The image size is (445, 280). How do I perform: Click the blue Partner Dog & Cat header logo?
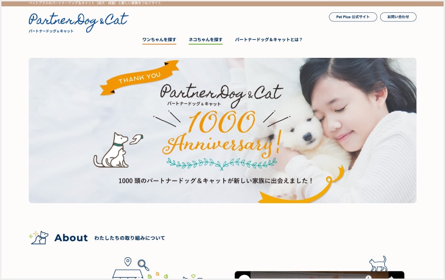pos(79,23)
